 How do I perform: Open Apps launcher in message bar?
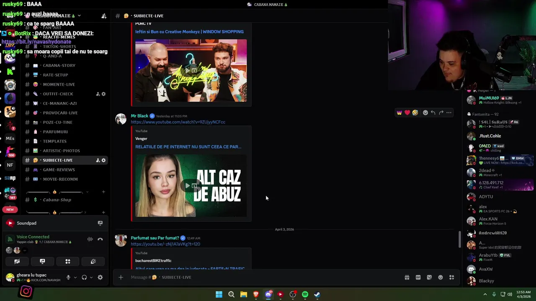[x=451, y=277]
